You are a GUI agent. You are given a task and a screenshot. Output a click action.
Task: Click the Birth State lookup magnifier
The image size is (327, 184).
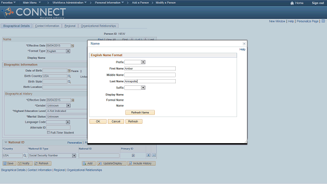tap(69, 82)
